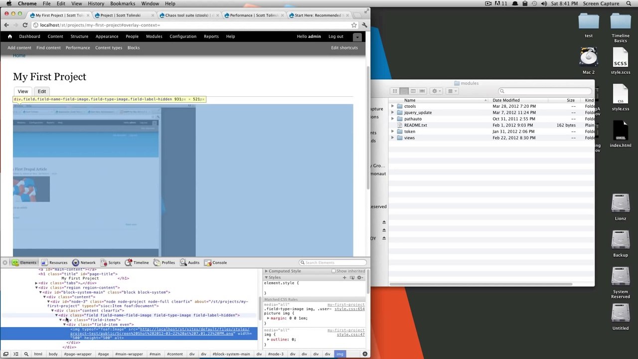Open Finder action gear menu
638x359 pixels.
436,91
